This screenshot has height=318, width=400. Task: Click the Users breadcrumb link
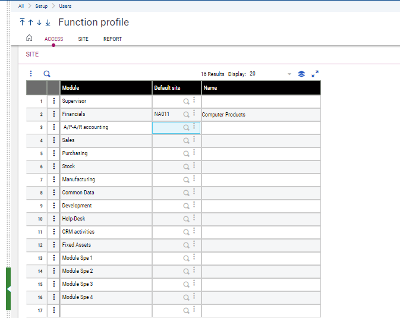pos(64,6)
